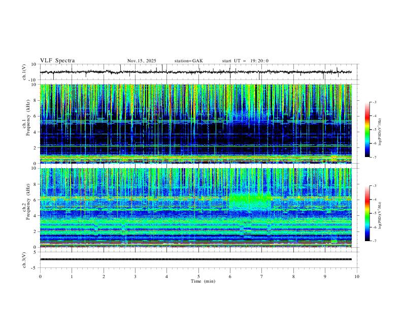Image resolution: width=402 pixels, height=310 pixels.
Task: Click the ch.3 flat black signal trace
Action: pyautogui.click(x=195, y=259)
